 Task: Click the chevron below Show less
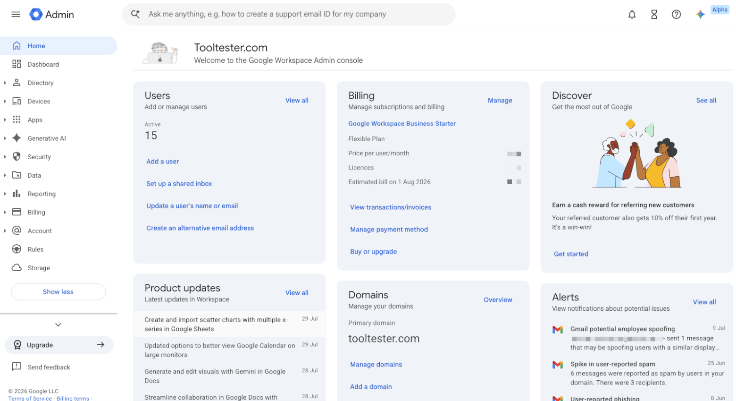coord(58,324)
